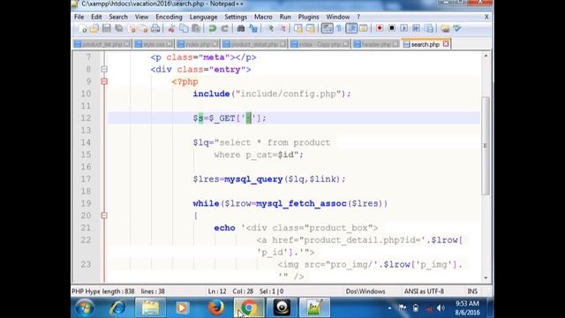Open the Windows Start button
The width and height of the screenshot is (565, 318).
pyautogui.click(x=85, y=307)
